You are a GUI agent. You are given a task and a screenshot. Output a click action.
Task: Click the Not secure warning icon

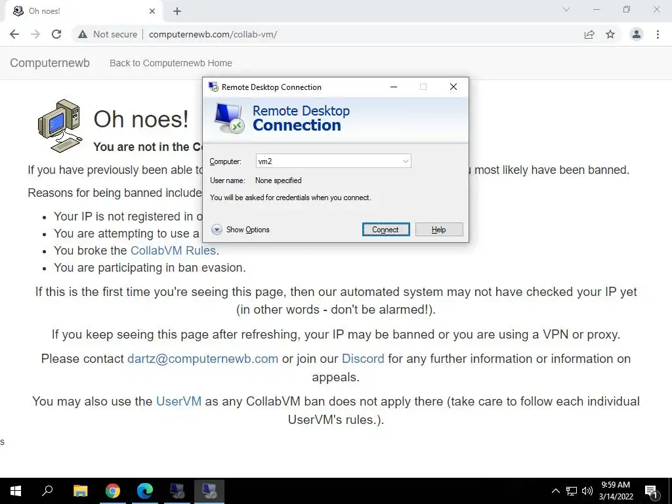coord(83,34)
